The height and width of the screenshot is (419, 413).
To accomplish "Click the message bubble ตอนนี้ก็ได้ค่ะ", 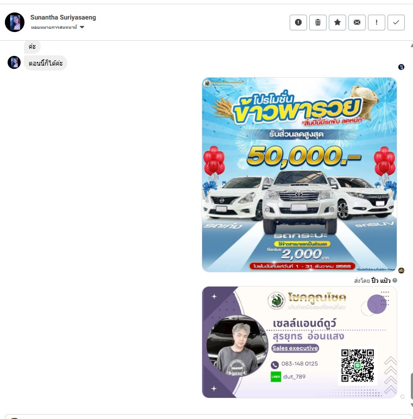I will 46,64.
